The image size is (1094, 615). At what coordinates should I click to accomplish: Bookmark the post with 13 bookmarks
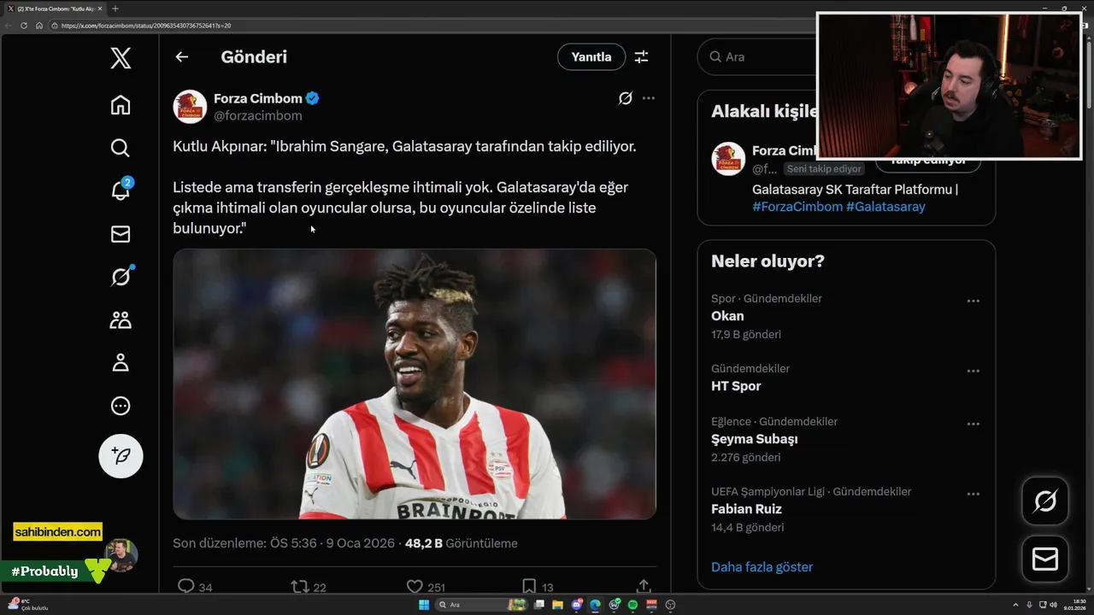(x=529, y=587)
